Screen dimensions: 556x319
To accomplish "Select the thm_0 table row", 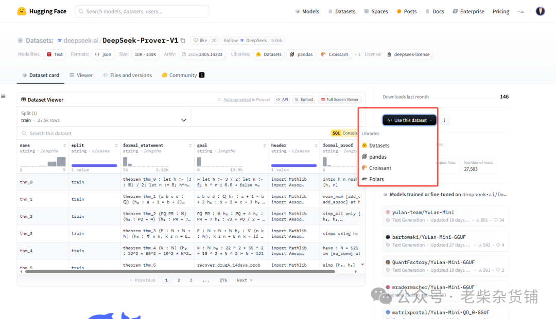I will (188, 182).
